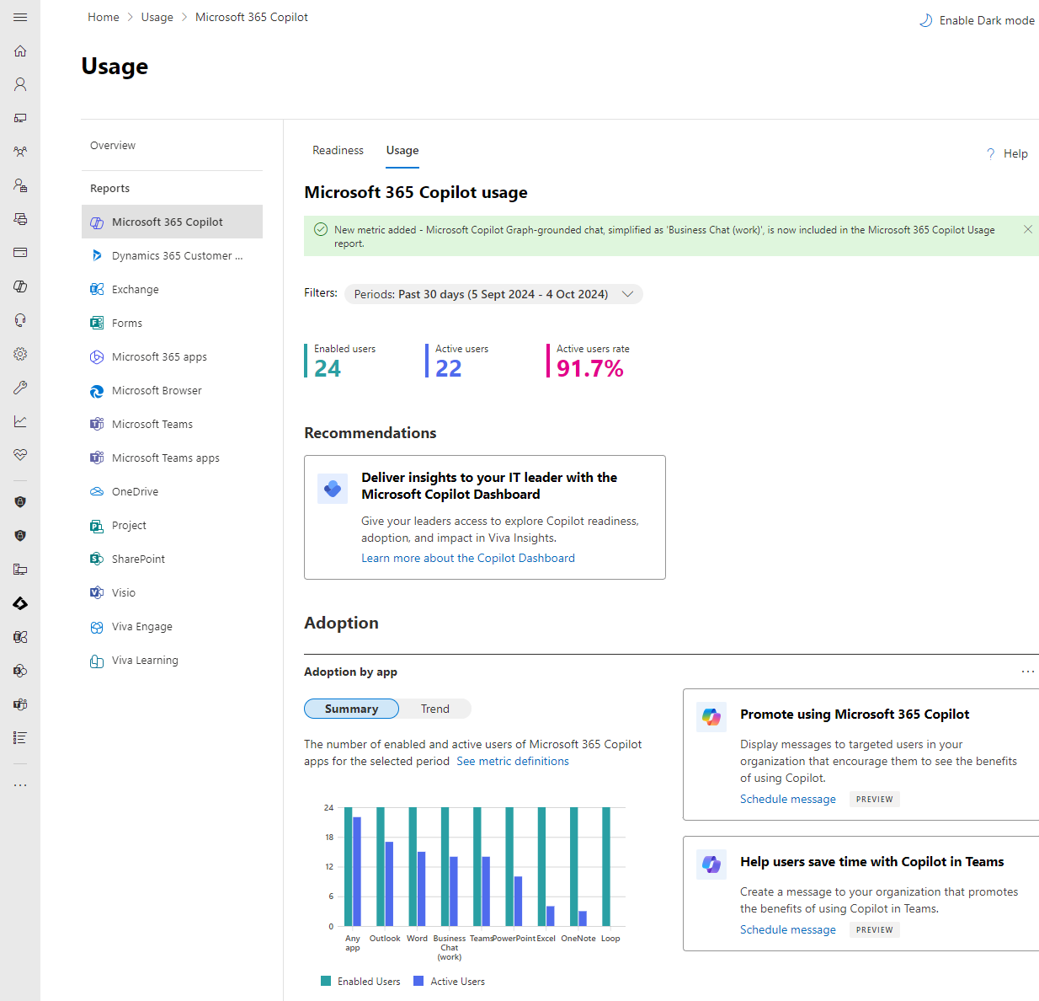Open See metric definitions link
Image resolution: width=1039 pixels, height=1001 pixels.
pos(513,761)
